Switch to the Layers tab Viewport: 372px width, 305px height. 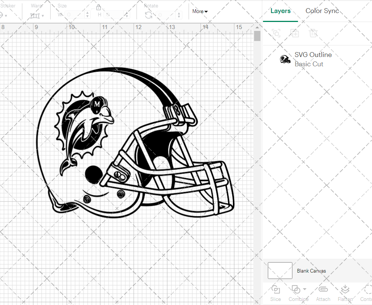pos(280,11)
